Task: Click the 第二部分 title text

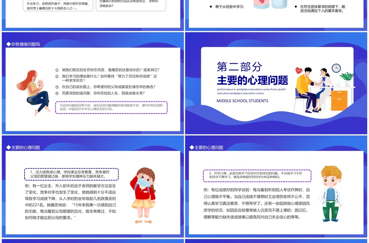Action: tap(239, 67)
